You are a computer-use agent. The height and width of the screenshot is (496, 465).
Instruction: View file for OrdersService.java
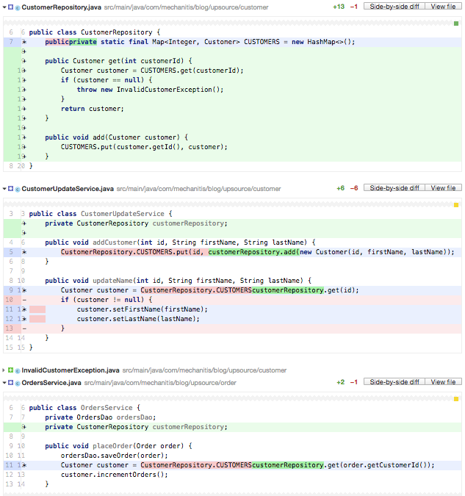pos(443,382)
